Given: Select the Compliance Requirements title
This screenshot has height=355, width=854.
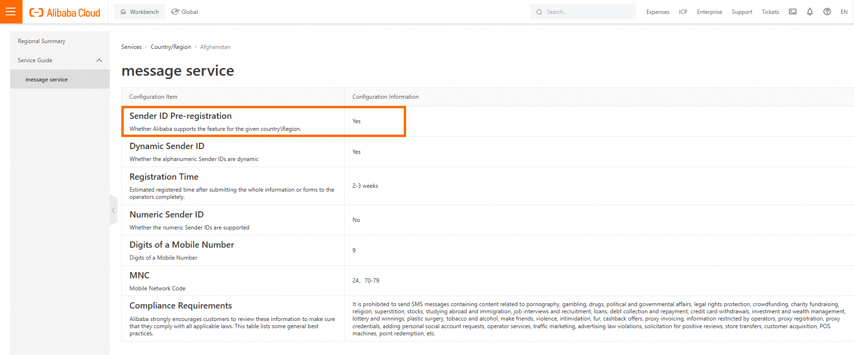Looking at the screenshot, I should point(181,306).
